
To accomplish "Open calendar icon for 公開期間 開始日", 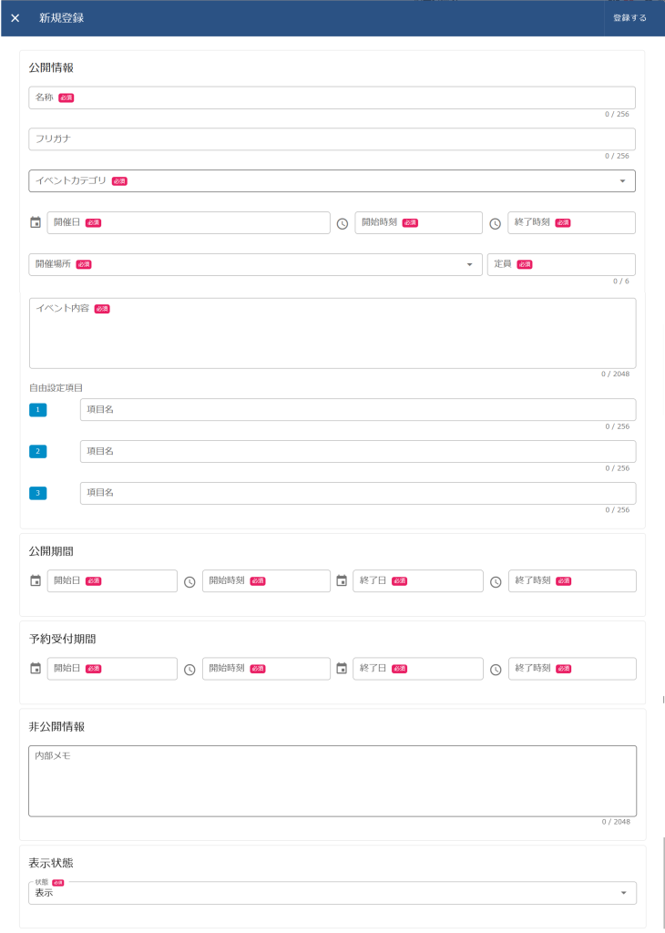I will pos(36,580).
